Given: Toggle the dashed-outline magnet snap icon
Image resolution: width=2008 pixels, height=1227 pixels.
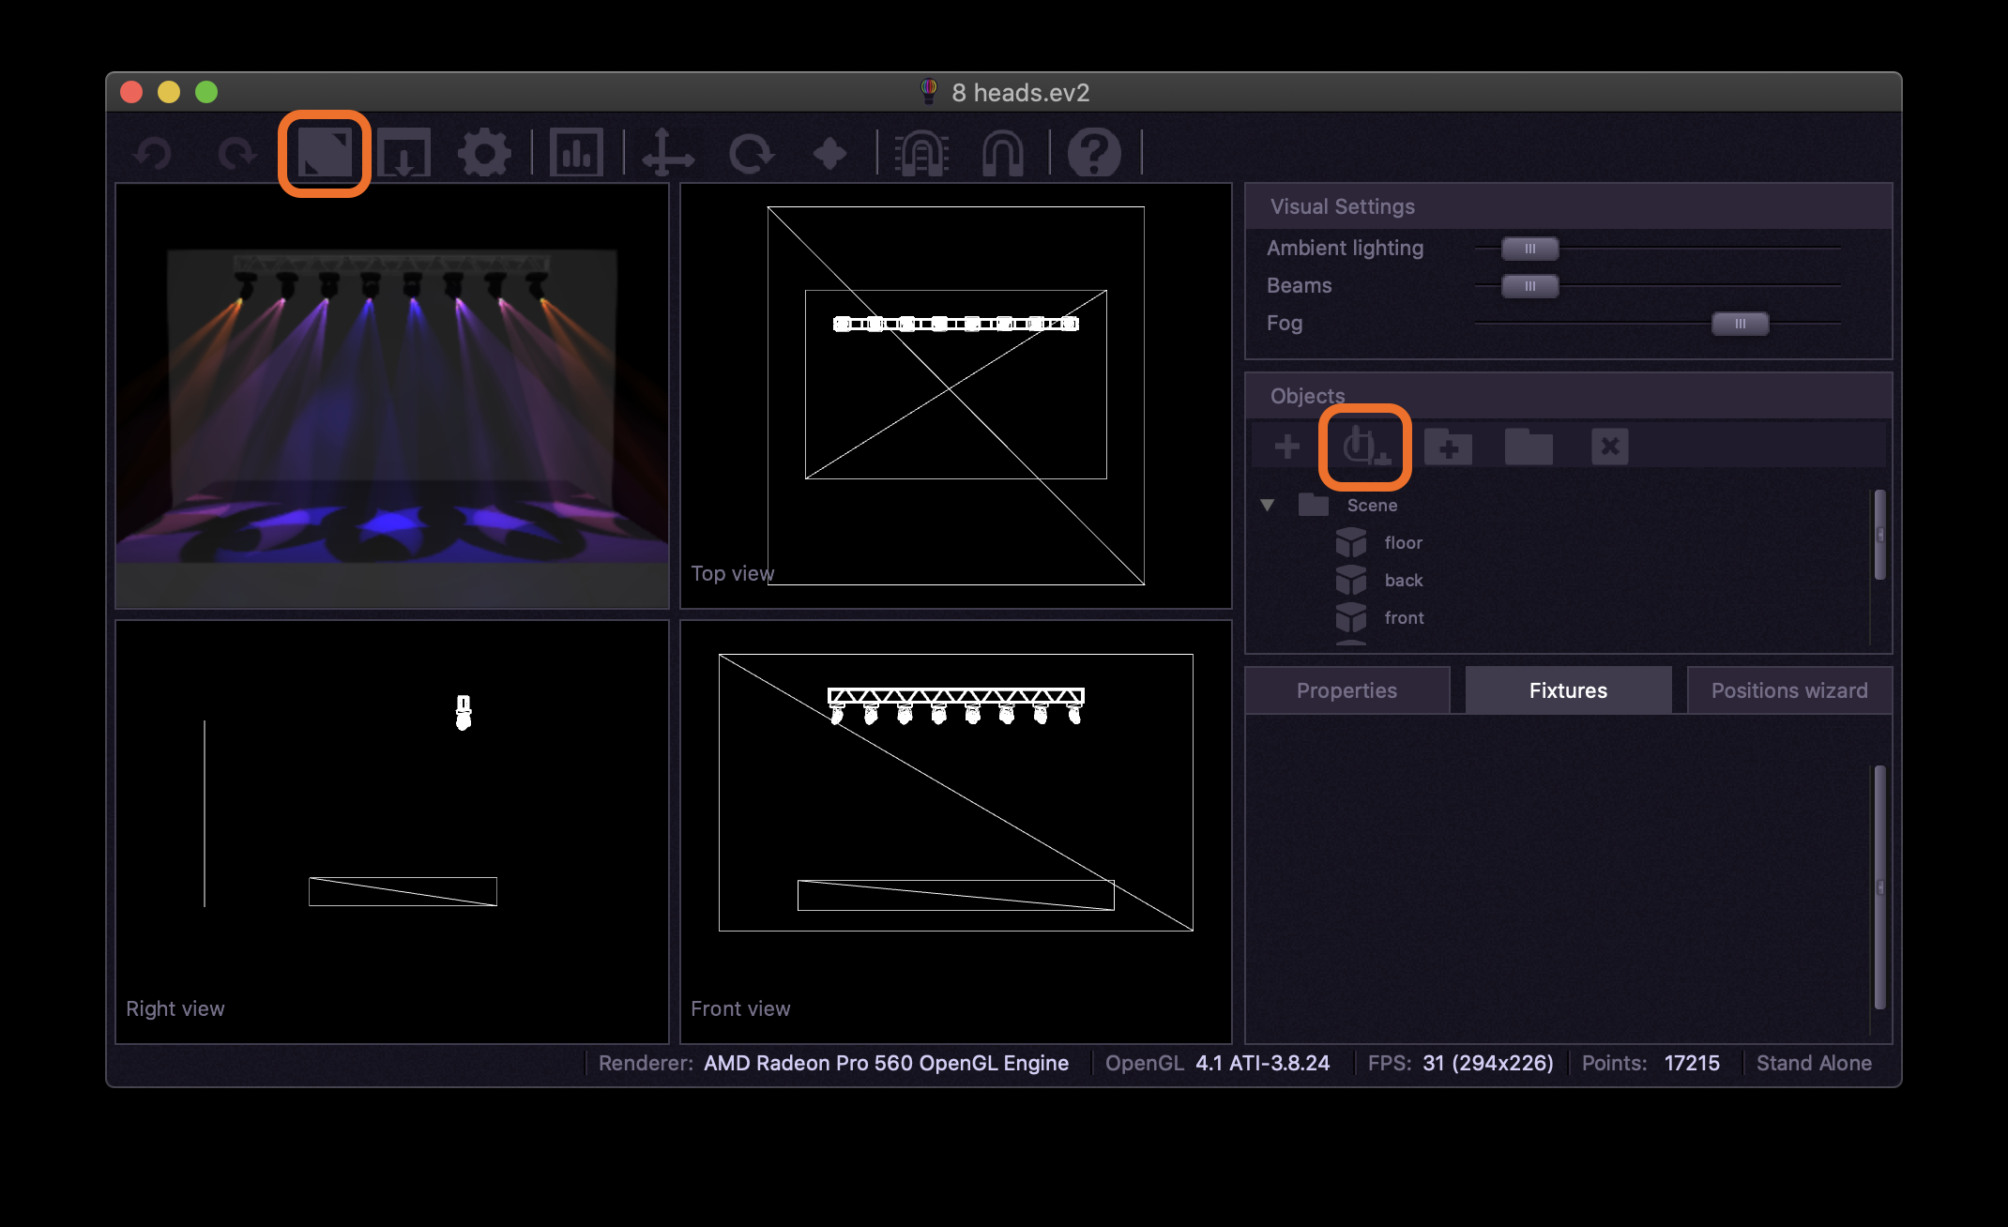Looking at the screenshot, I should (921, 153).
